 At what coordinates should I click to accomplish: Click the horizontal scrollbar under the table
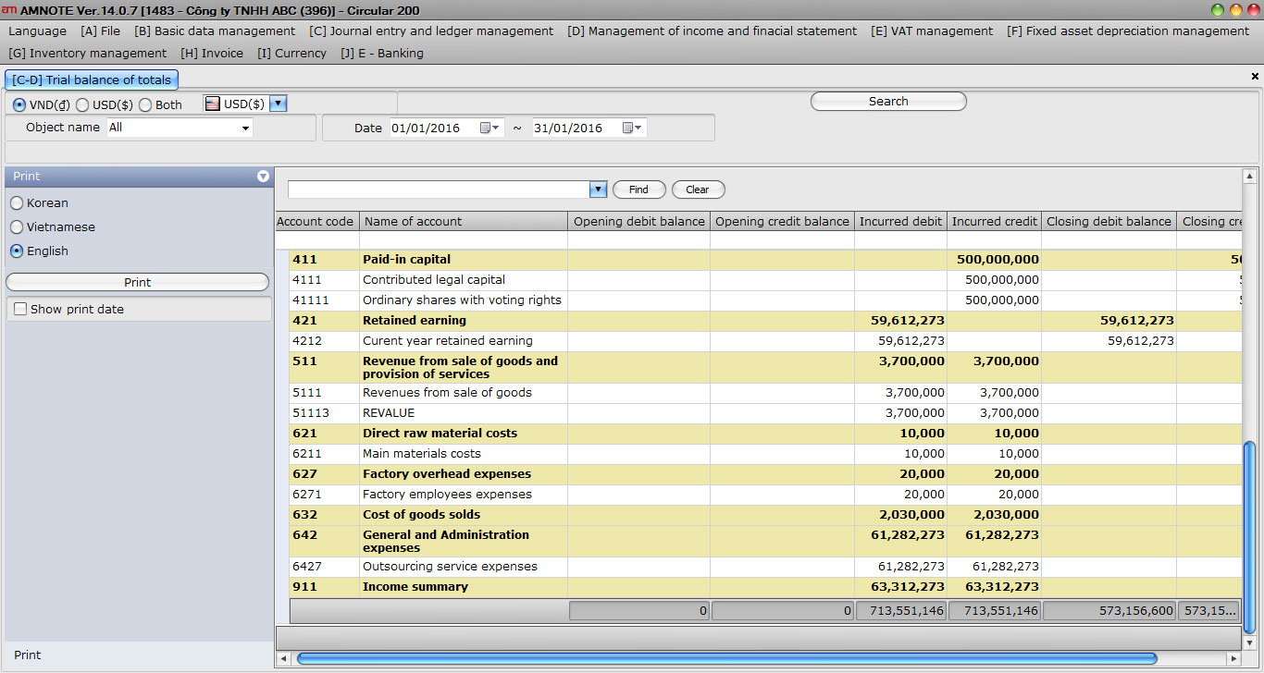pyautogui.click(x=726, y=658)
